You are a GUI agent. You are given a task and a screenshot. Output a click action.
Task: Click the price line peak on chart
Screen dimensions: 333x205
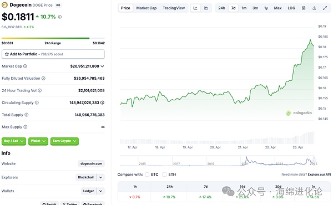(310, 40)
